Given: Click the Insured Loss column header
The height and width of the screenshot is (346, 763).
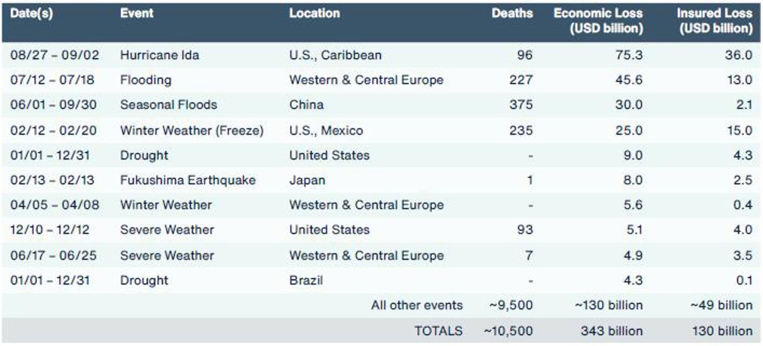Looking at the screenshot, I should point(716,21).
